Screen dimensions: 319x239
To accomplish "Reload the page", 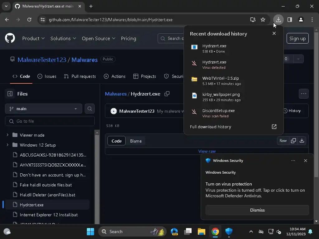I will tap(29, 20).
